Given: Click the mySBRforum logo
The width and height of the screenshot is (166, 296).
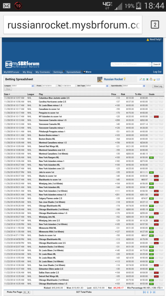Looking at the screenshot, I should tap(22, 64).
